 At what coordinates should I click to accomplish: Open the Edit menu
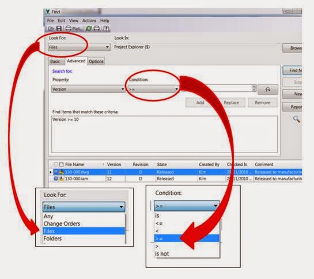[62, 21]
